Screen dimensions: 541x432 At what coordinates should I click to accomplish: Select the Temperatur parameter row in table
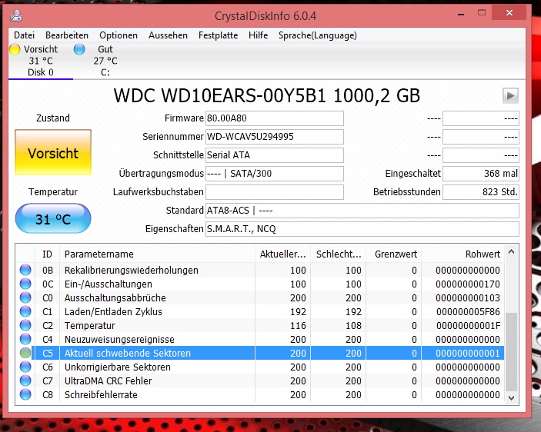[260, 325]
